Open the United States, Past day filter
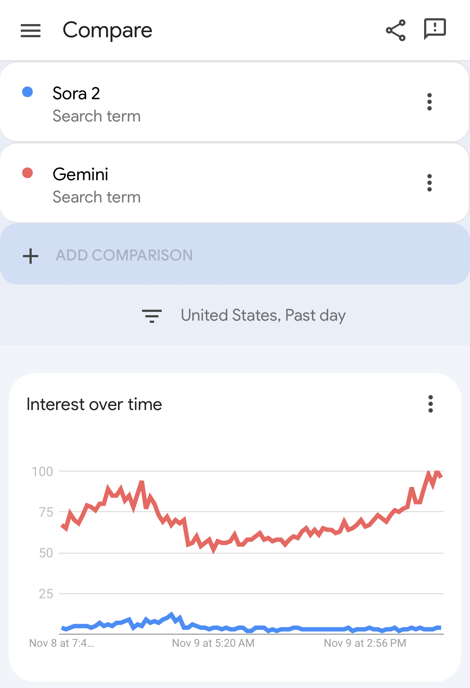Viewport: 470px width, 688px height. tap(263, 316)
